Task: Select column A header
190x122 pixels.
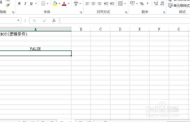Action: point(36,29)
